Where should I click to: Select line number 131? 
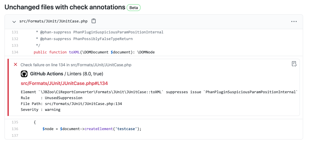(x=15, y=32)
